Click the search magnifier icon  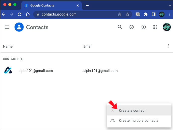click(120, 27)
